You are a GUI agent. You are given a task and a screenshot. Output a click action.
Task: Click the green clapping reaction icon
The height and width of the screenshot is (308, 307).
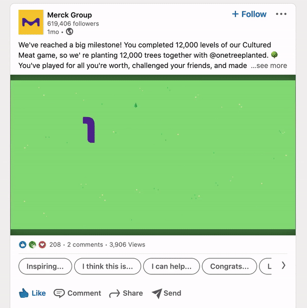click(x=32, y=245)
